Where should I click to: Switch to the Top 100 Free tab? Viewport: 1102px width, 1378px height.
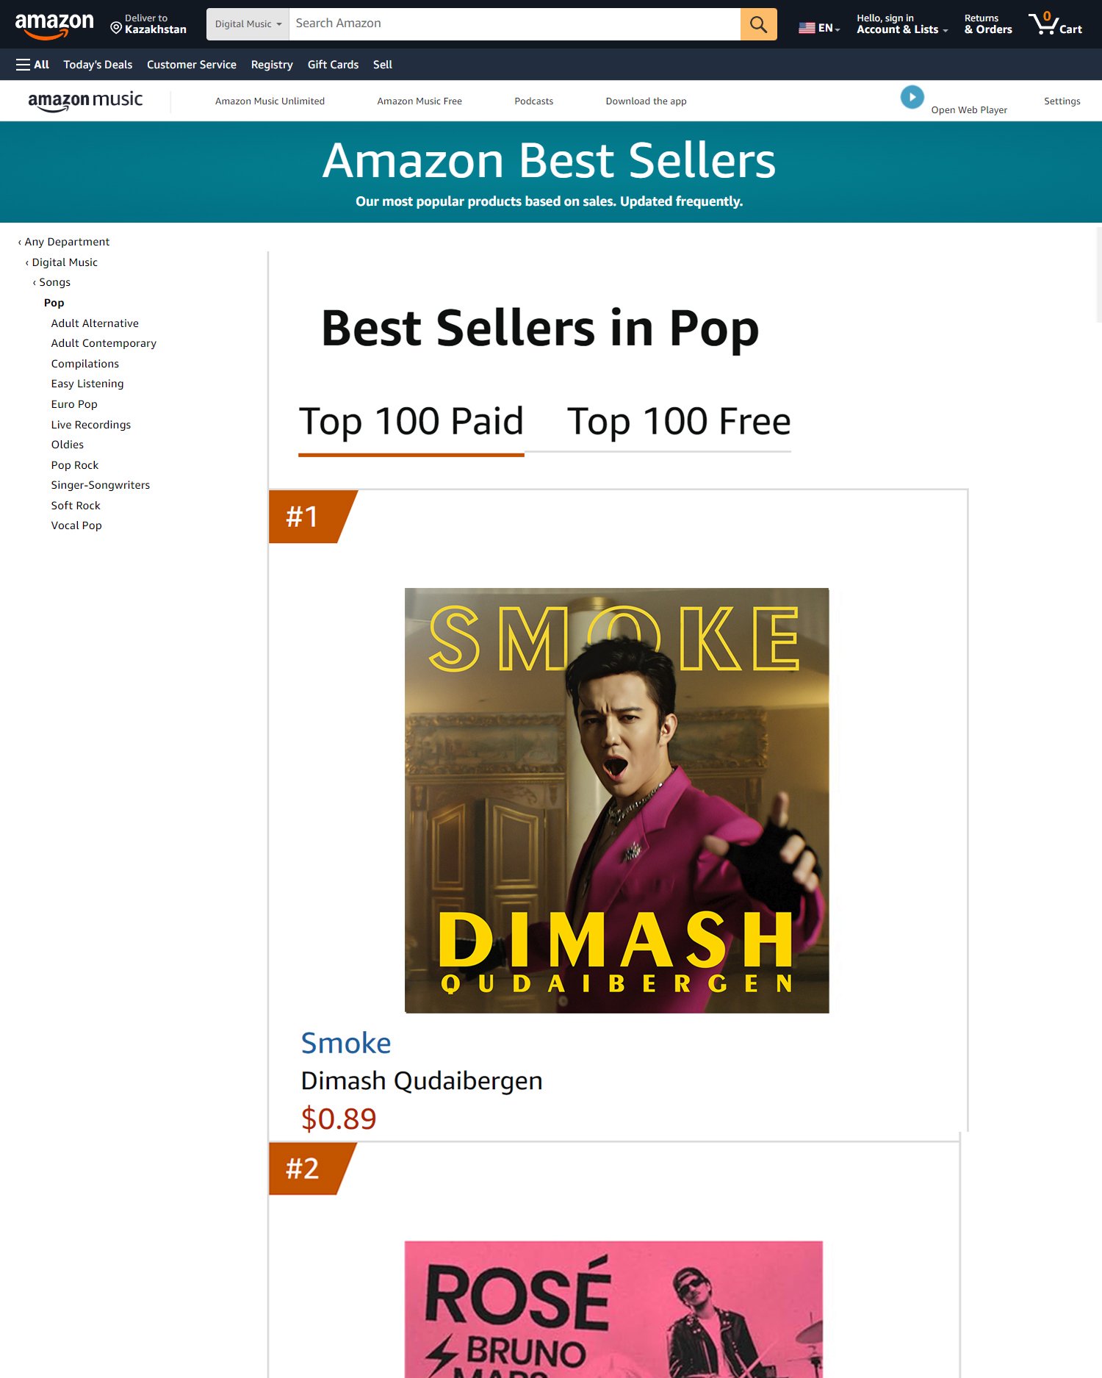click(679, 422)
